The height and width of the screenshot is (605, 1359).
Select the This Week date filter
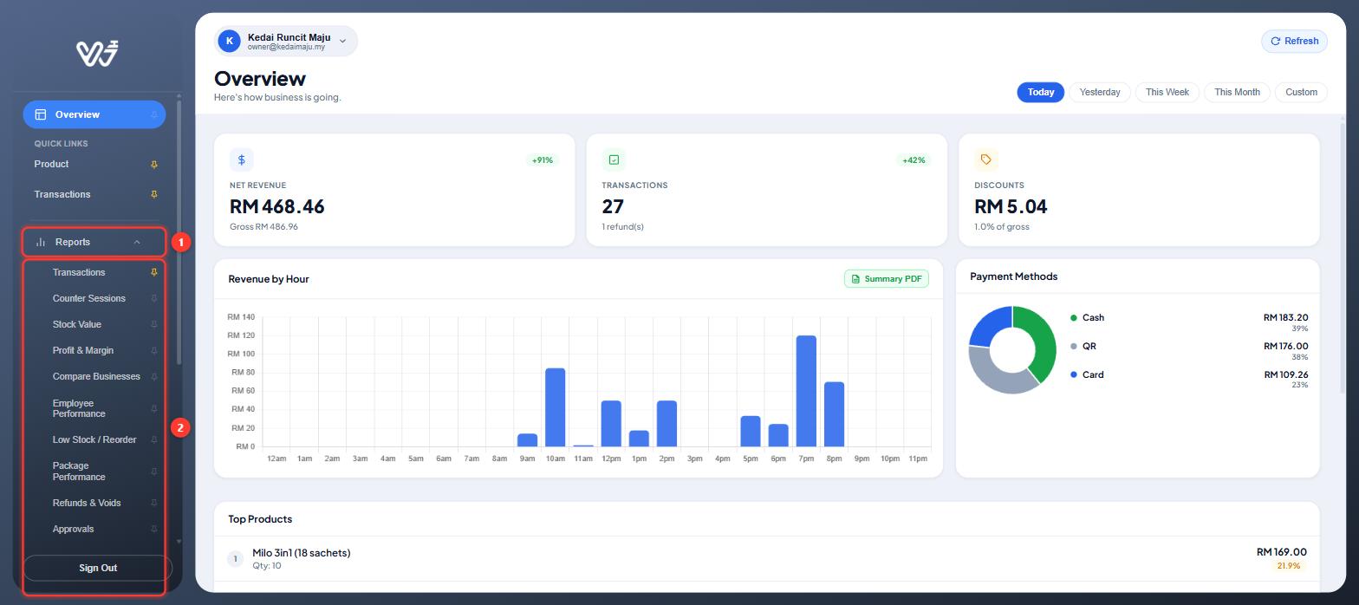(x=1167, y=92)
